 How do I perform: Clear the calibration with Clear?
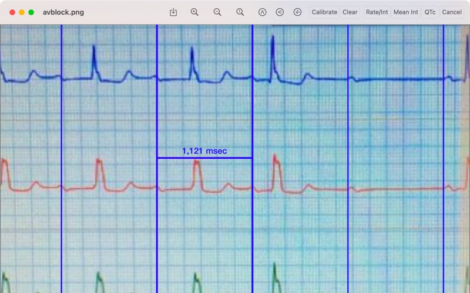click(350, 12)
